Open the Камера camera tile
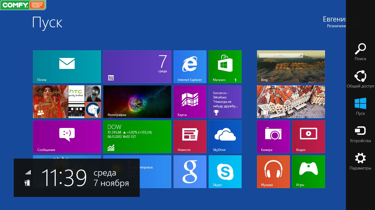Image resolution: width=375 pixels, height=210 pixels. pyautogui.click(x=273, y=137)
